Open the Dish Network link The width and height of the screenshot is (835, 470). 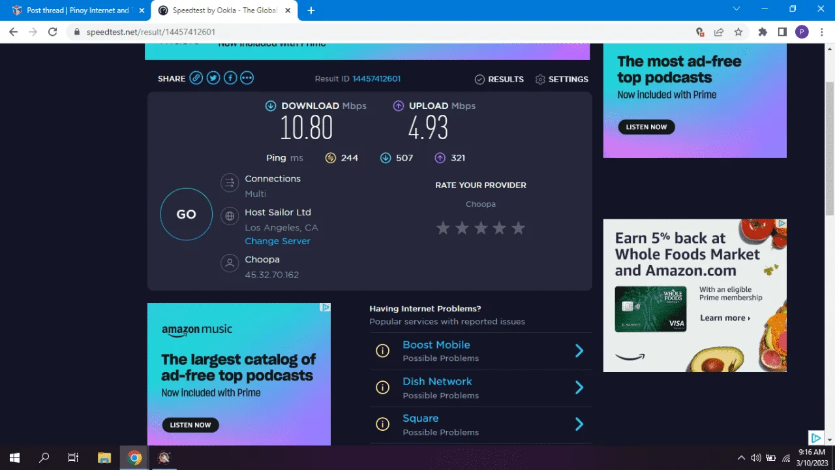[x=437, y=381]
